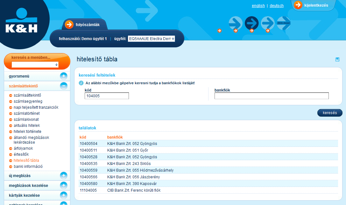Click the result code 10400559

coord(88,170)
